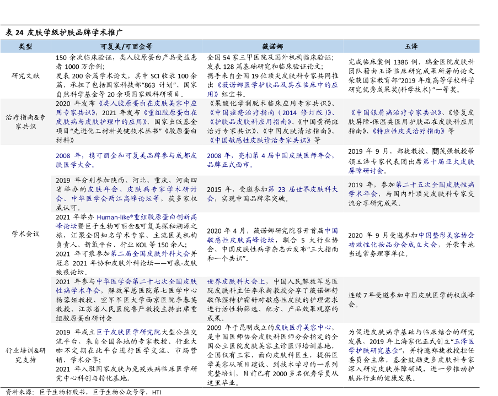
Task: Click the cell starting '150 余次临床验证'
Action: [x=126, y=76]
